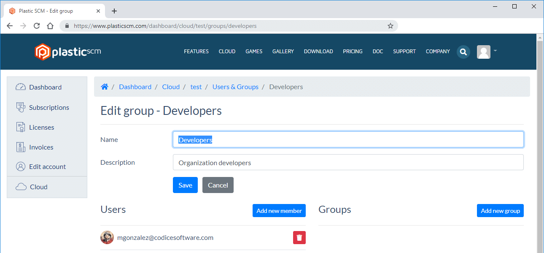544x253 pixels.
Task: Maximize the browser window
Action: (x=514, y=6)
